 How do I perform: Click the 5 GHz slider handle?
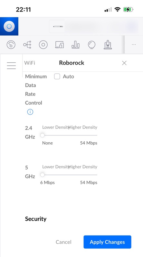click(43, 175)
